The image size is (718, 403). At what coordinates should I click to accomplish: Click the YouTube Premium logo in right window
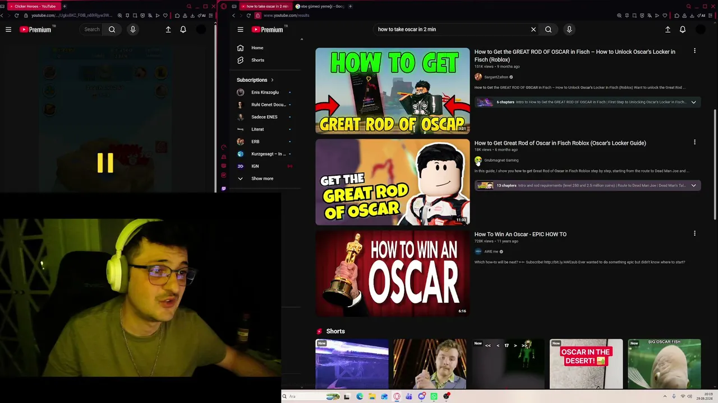[268, 29]
